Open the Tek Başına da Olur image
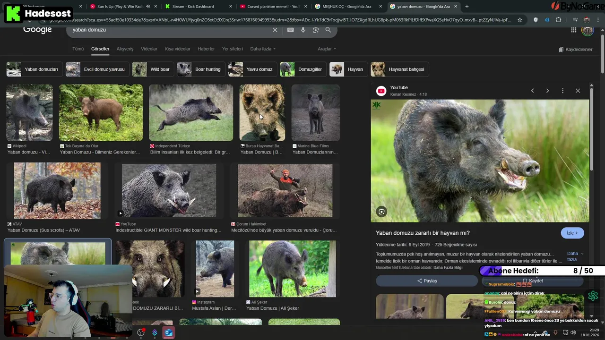This screenshot has height=340, width=605. coord(101,113)
